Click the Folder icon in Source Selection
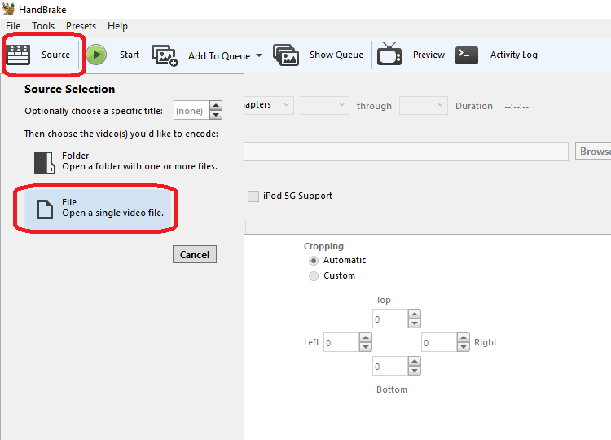Image resolution: width=611 pixels, height=440 pixels. click(45, 162)
